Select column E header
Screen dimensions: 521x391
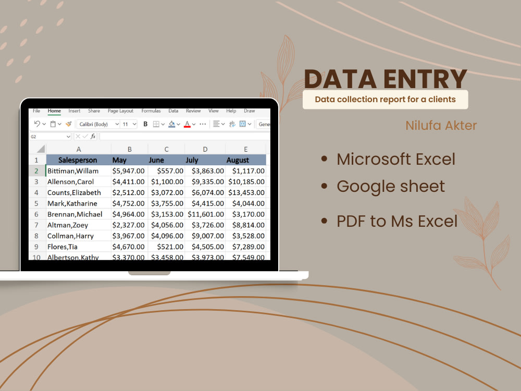(x=245, y=149)
